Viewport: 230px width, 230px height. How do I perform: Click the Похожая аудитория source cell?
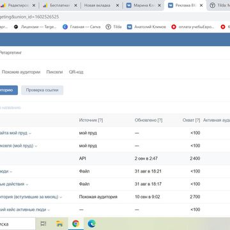(x=98, y=197)
